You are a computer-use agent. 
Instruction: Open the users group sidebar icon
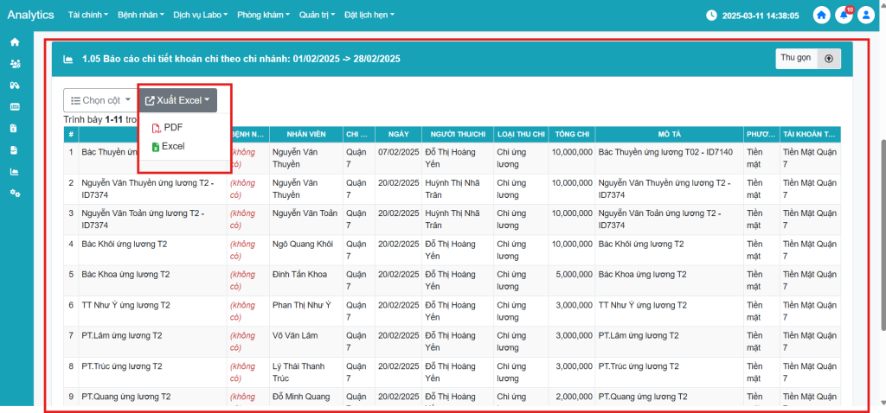[15, 64]
